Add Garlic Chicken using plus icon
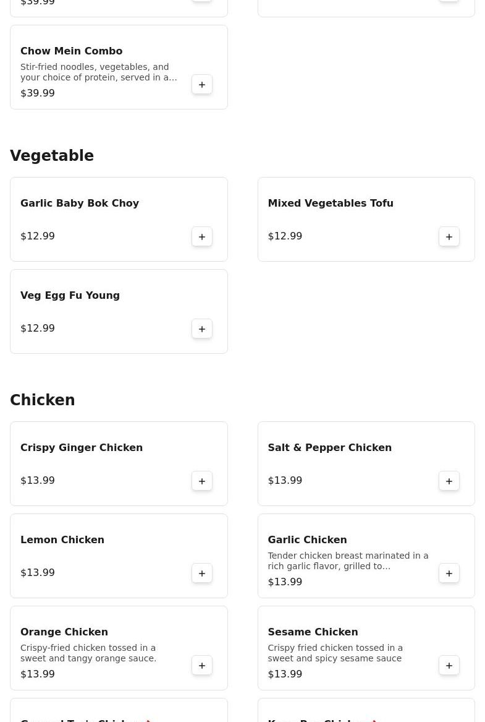485x722 pixels. [449, 574]
